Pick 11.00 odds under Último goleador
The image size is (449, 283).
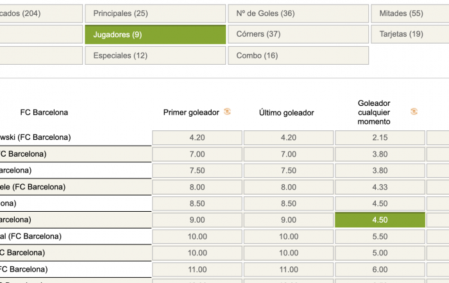click(x=289, y=270)
